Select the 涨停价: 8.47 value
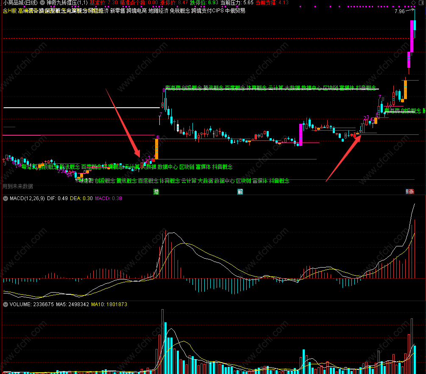426x374 pixels. 174,3
